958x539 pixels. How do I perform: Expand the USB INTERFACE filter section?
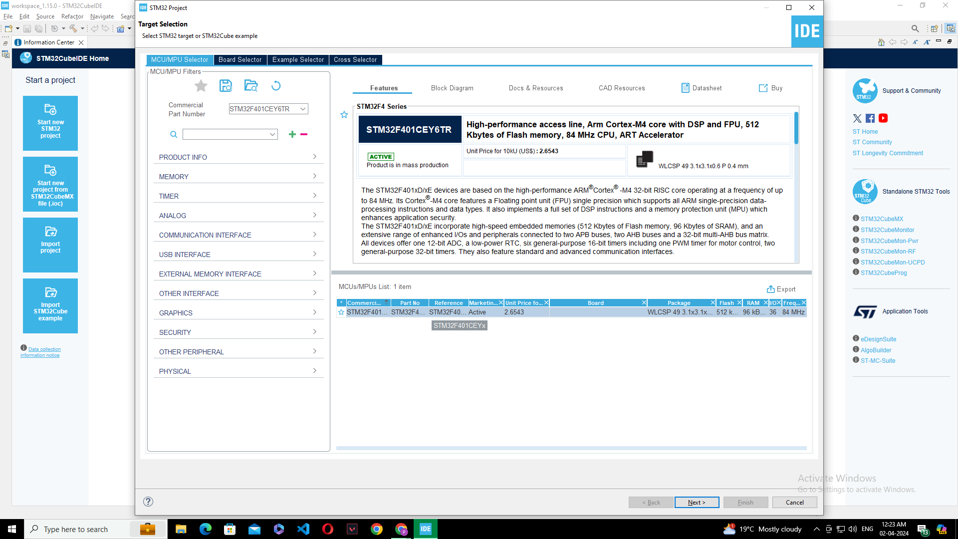[239, 255]
